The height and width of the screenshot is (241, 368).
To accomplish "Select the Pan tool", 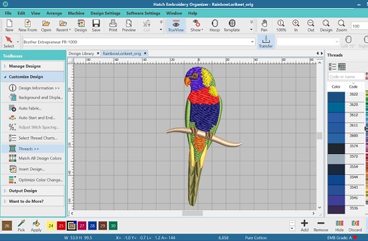I will 264,25.
